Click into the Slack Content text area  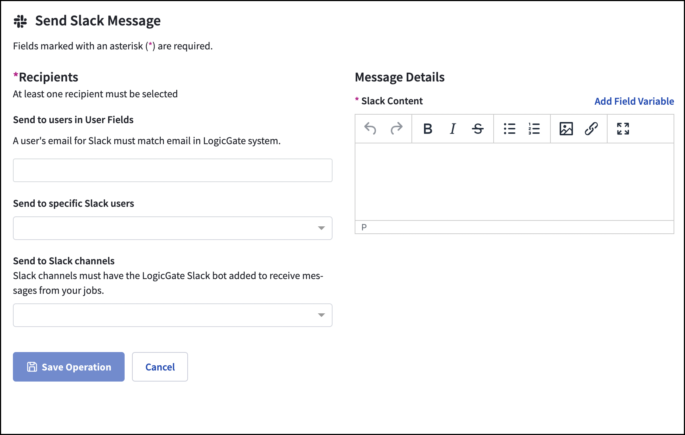pos(514,182)
